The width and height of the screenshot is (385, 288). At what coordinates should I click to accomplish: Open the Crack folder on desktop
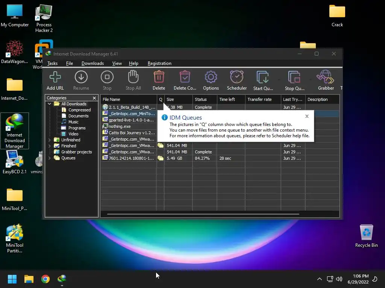pos(337,15)
